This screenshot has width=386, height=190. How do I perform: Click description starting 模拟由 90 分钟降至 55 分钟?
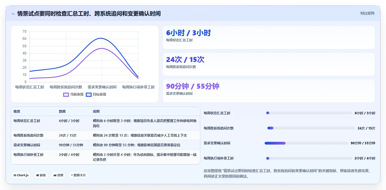(137, 145)
